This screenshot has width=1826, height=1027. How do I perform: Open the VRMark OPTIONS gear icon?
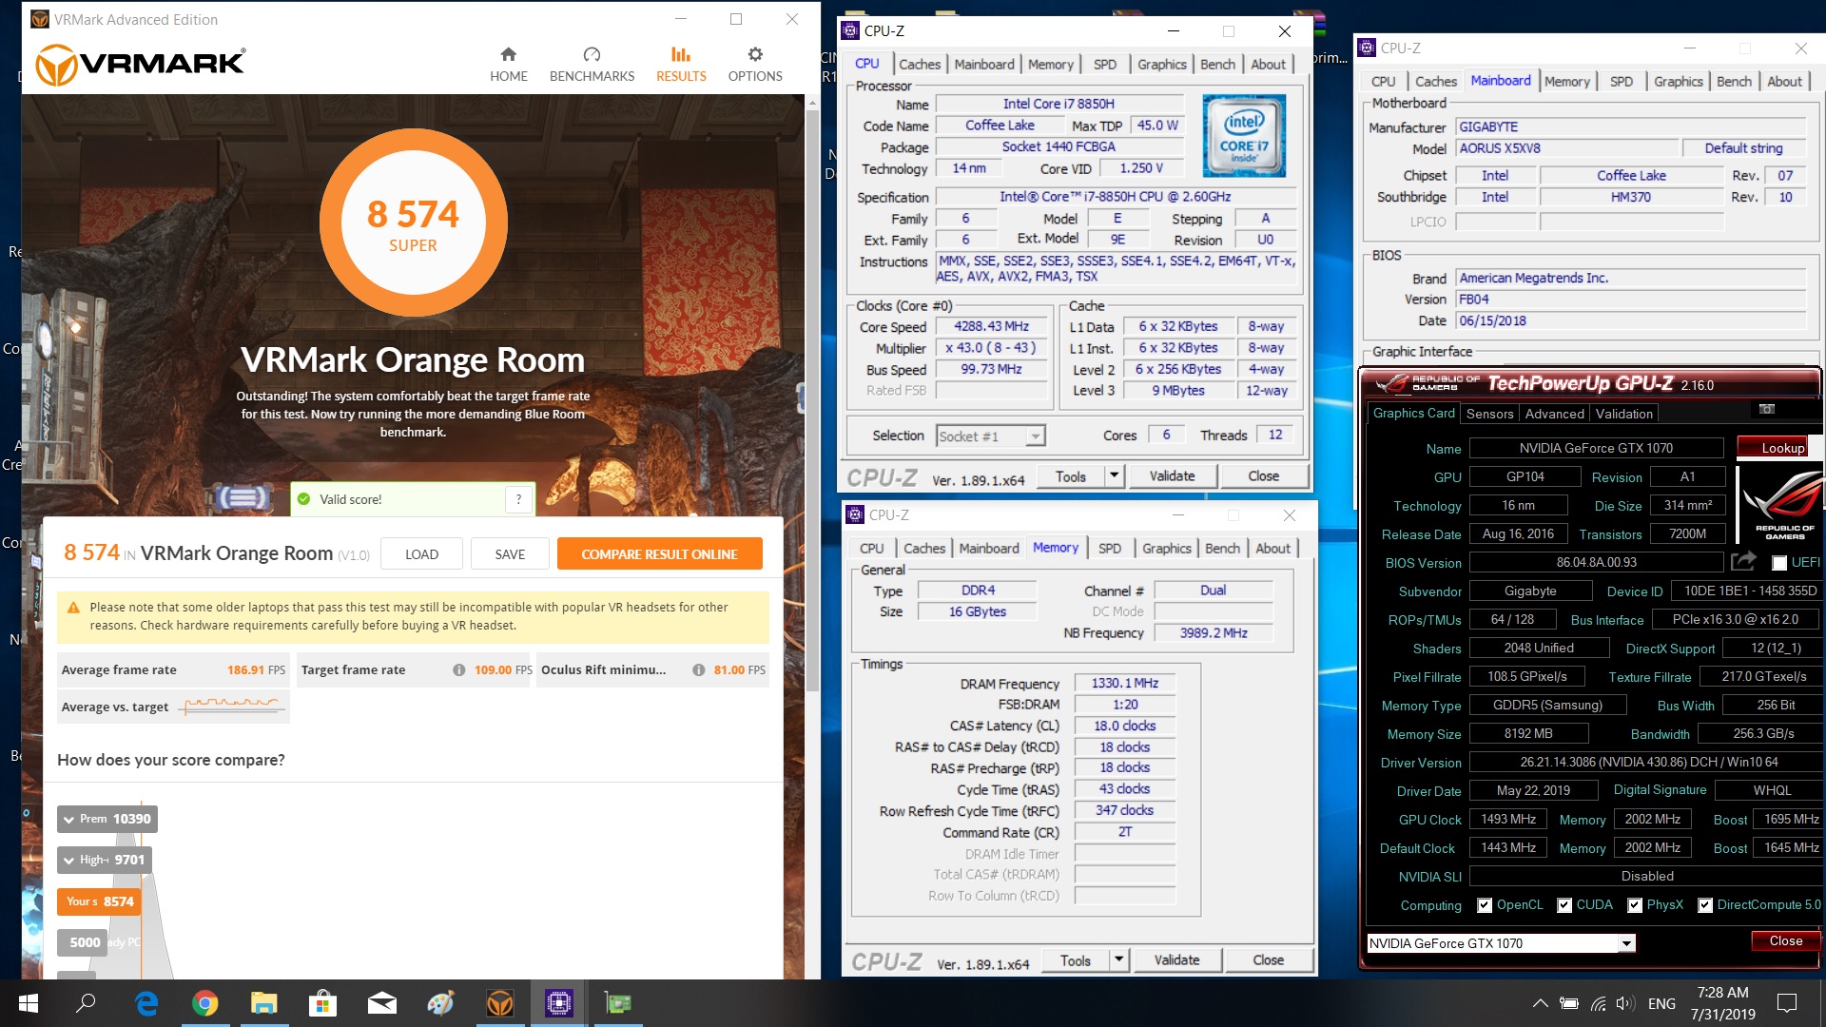tap(755, 54)
